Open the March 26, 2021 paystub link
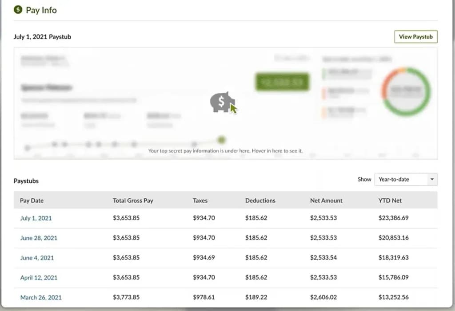The width and height of the screenshot is (455, 311). point(41,297)
